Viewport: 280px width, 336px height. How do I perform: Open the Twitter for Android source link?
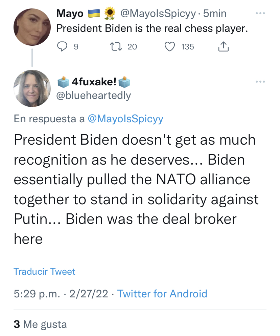[x=162, y=294]
